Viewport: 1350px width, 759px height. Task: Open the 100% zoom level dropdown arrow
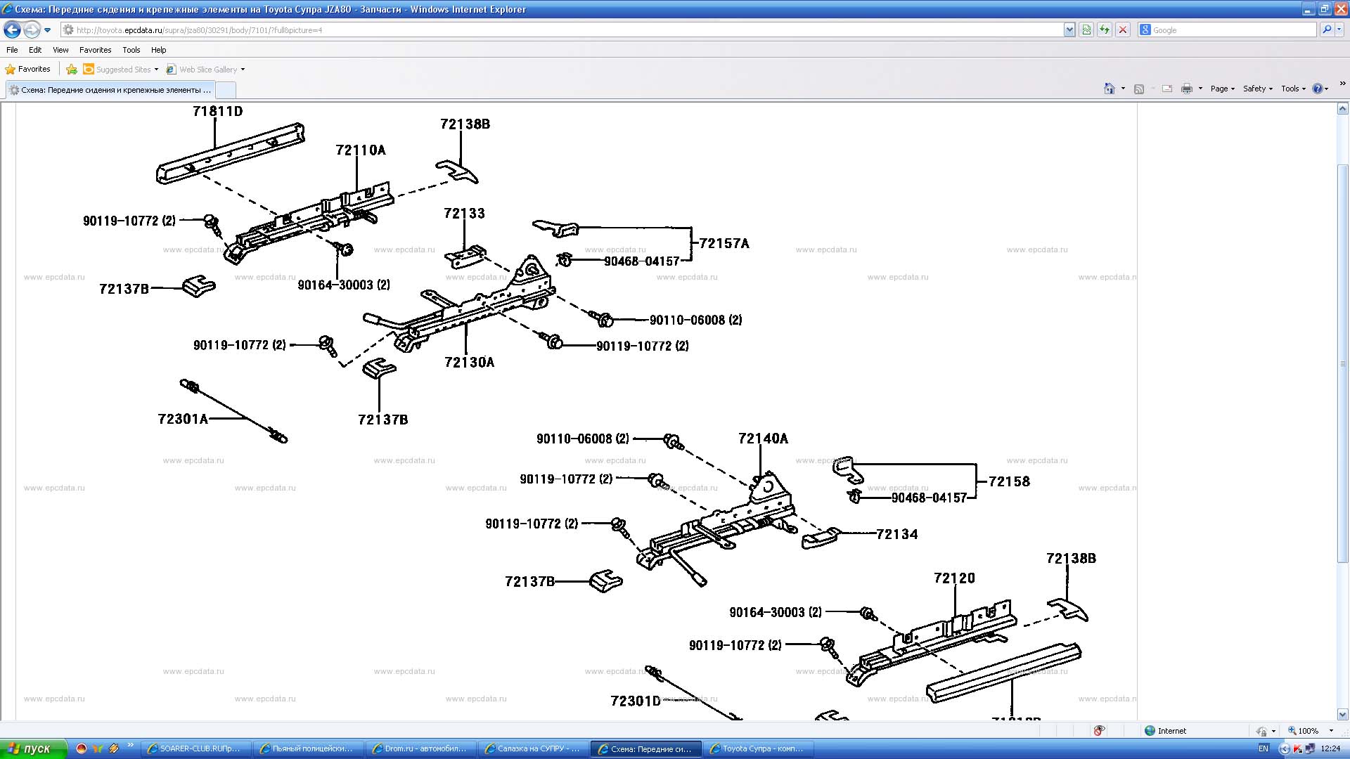click(1331, 731)
